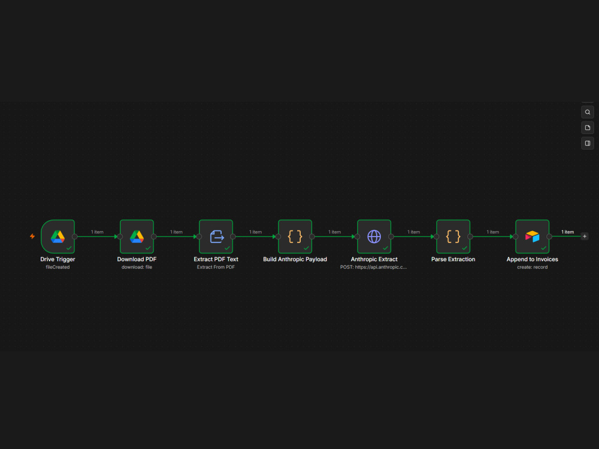The height and width of the screenshot is (449, 599).
Task: Click the 'download: file' subtitle
Action: click(137, 267)
